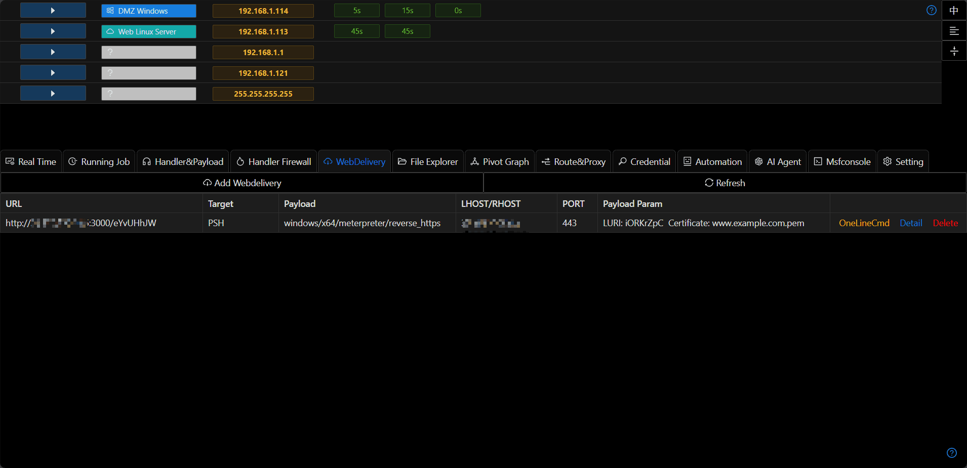Open second 45s session of Web Linux Server
Viewport: 967px width, 468px height.
407,31
